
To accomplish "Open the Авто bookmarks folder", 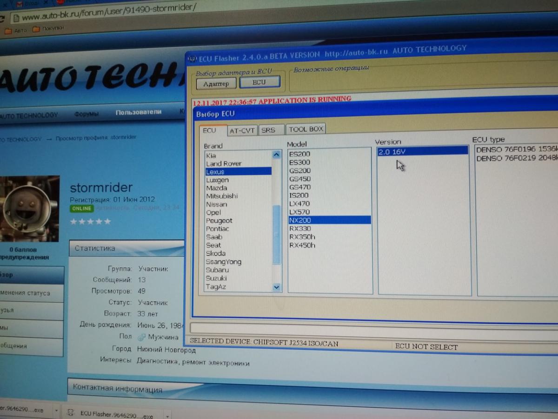I will tap(16, 31).
